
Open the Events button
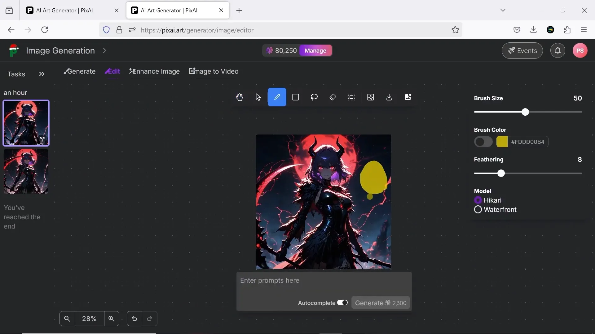[522, 50]
